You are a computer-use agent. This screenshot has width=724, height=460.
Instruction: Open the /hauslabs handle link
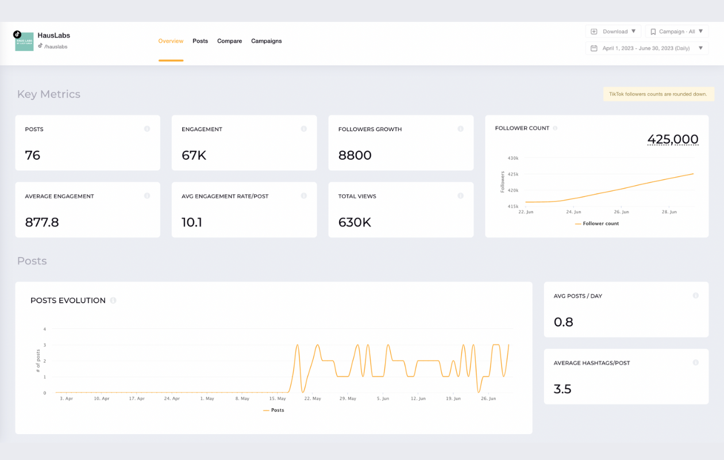[55, 47]
